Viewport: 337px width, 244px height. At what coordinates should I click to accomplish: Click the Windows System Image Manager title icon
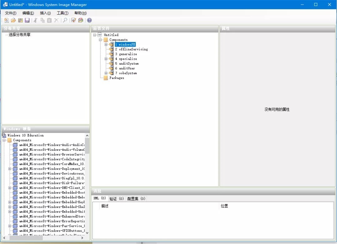[x=5, y=4]
